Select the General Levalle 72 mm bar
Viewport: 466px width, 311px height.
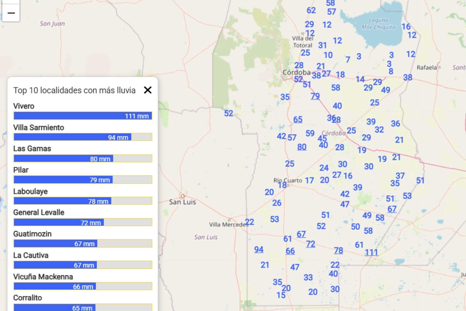pyautogui.click(x=83, y=222)
